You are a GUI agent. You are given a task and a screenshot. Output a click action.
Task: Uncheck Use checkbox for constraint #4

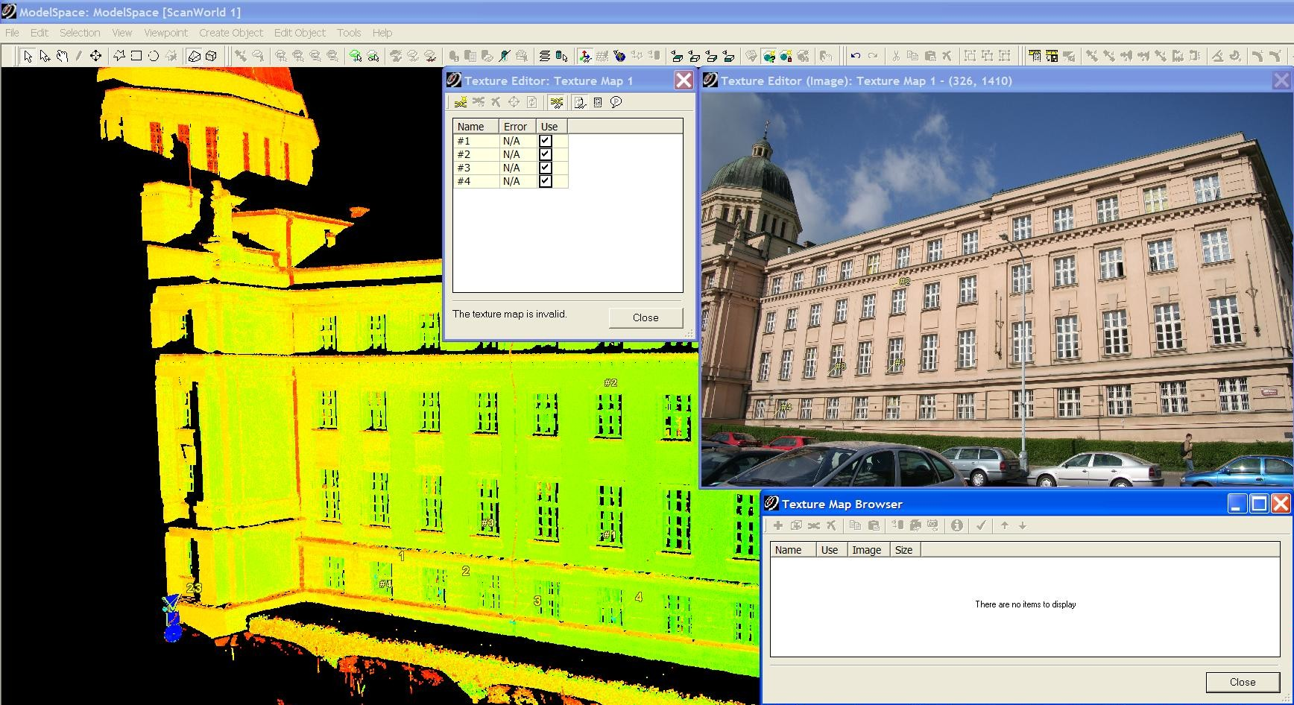tap(546, 181)
